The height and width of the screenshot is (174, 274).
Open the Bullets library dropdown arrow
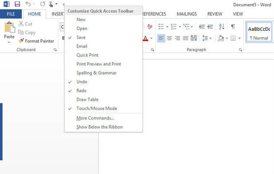(x=167, y=27)
